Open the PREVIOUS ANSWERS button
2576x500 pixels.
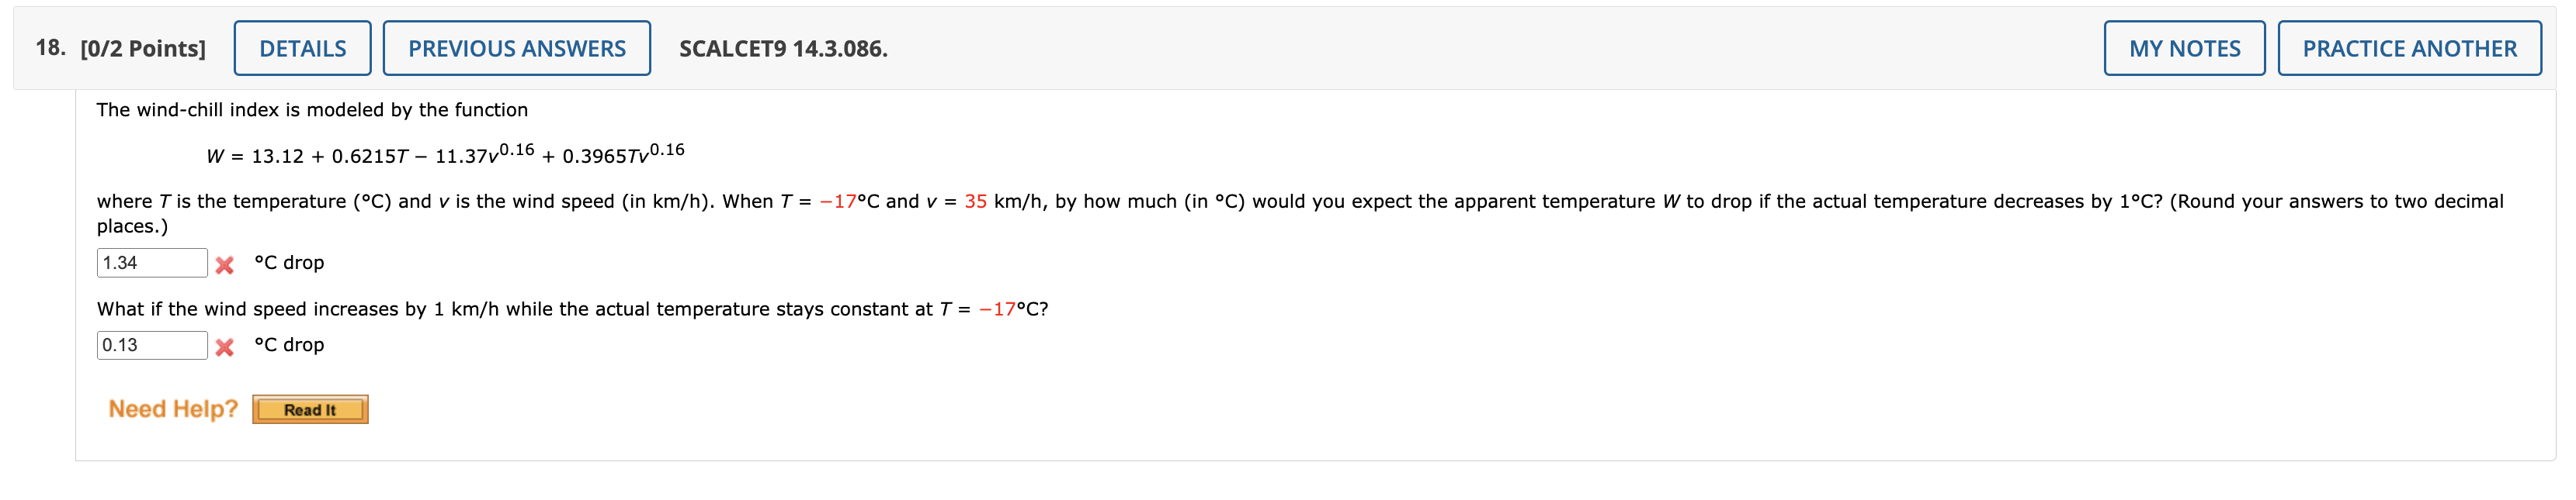pos(516,48)
